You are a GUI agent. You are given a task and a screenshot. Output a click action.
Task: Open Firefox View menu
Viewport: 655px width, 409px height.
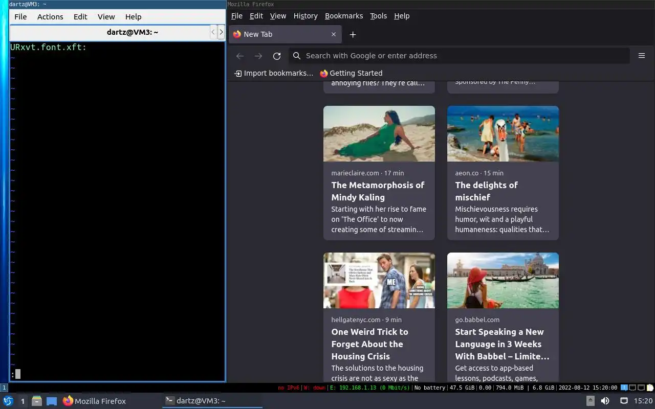click(278, 16)
